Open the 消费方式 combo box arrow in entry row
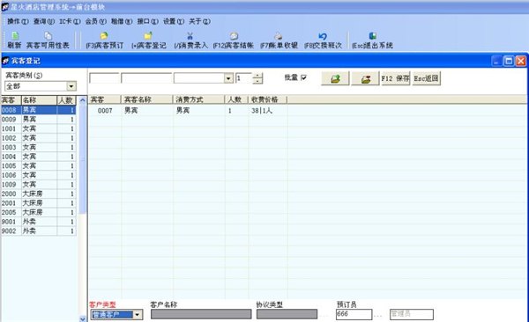Image resolution: width=529 pixels, height=322 pixels. pyautogui.click(x=228, y=78)
